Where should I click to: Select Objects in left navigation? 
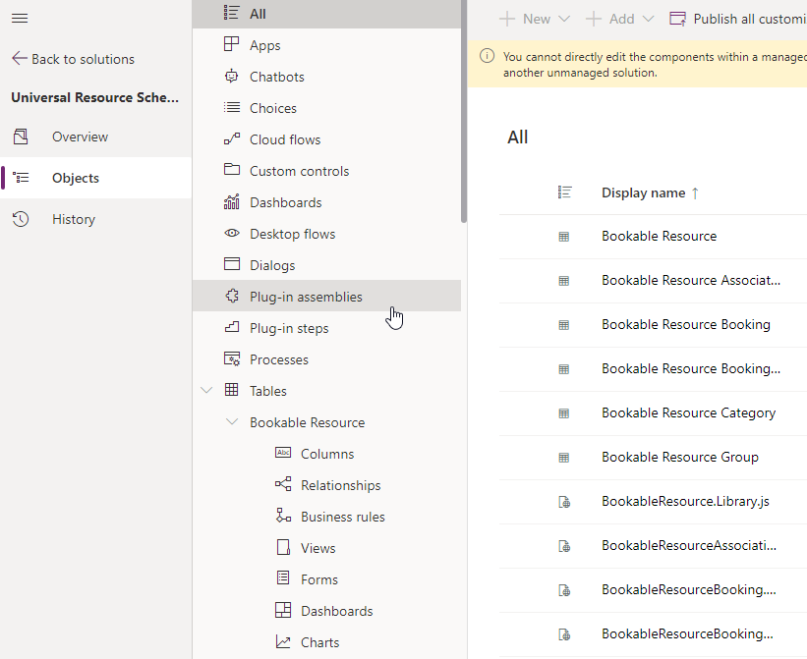point(95,178)
